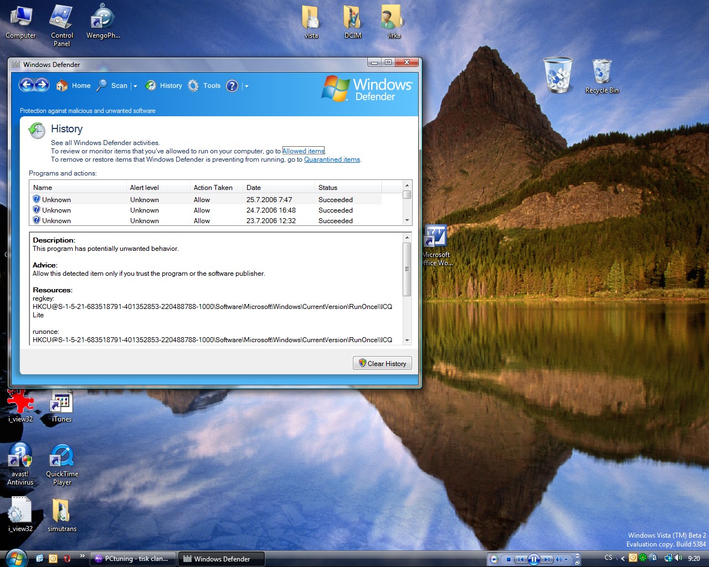
Task: Sort by the Action Taken column header
Action: tap(216, 187)
